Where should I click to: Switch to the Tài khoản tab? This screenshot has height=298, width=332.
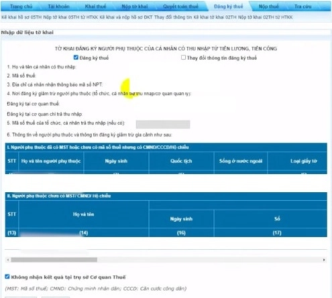pyautogui.click(x=58, y=6)
